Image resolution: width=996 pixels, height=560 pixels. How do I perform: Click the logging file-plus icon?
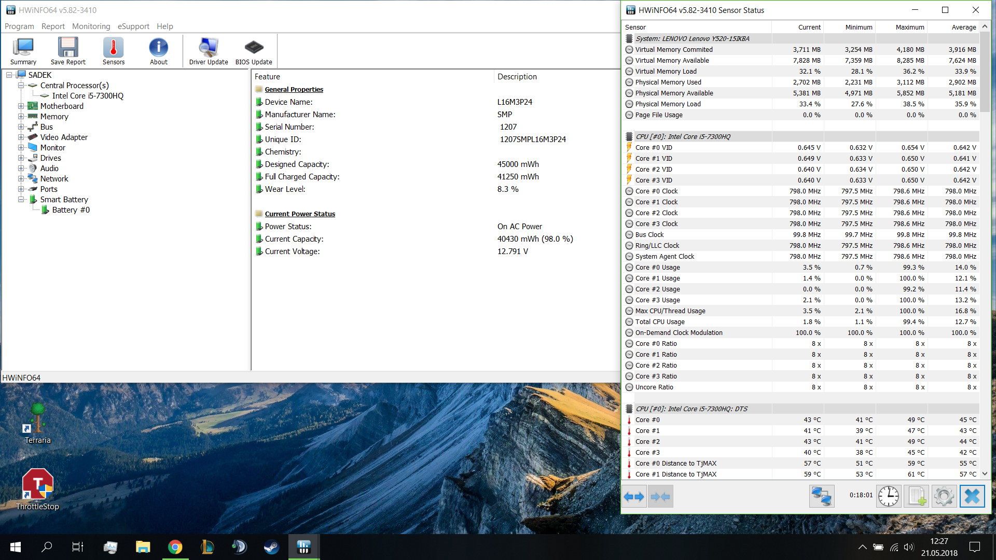tap(916, 496)
